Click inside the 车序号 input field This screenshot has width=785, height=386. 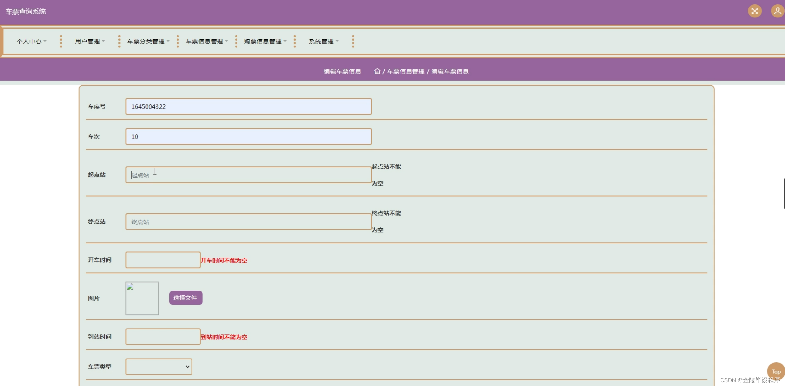point(248,106)
